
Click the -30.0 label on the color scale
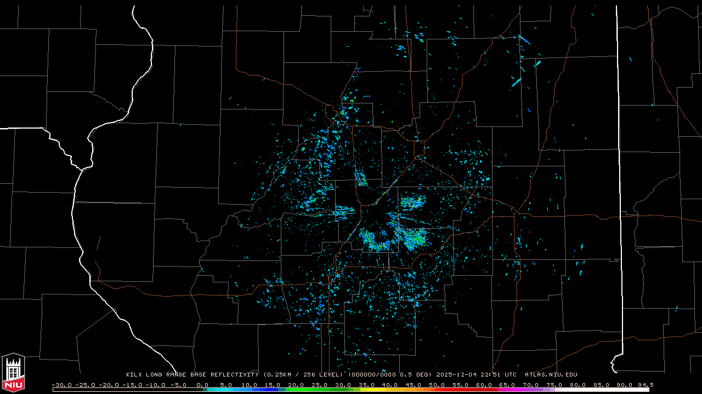[61, 385]
